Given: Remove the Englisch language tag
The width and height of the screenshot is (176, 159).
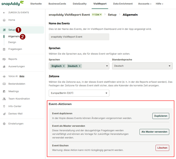Looking at the screenshot, I should pyautogui.click(x=64, y=66).
